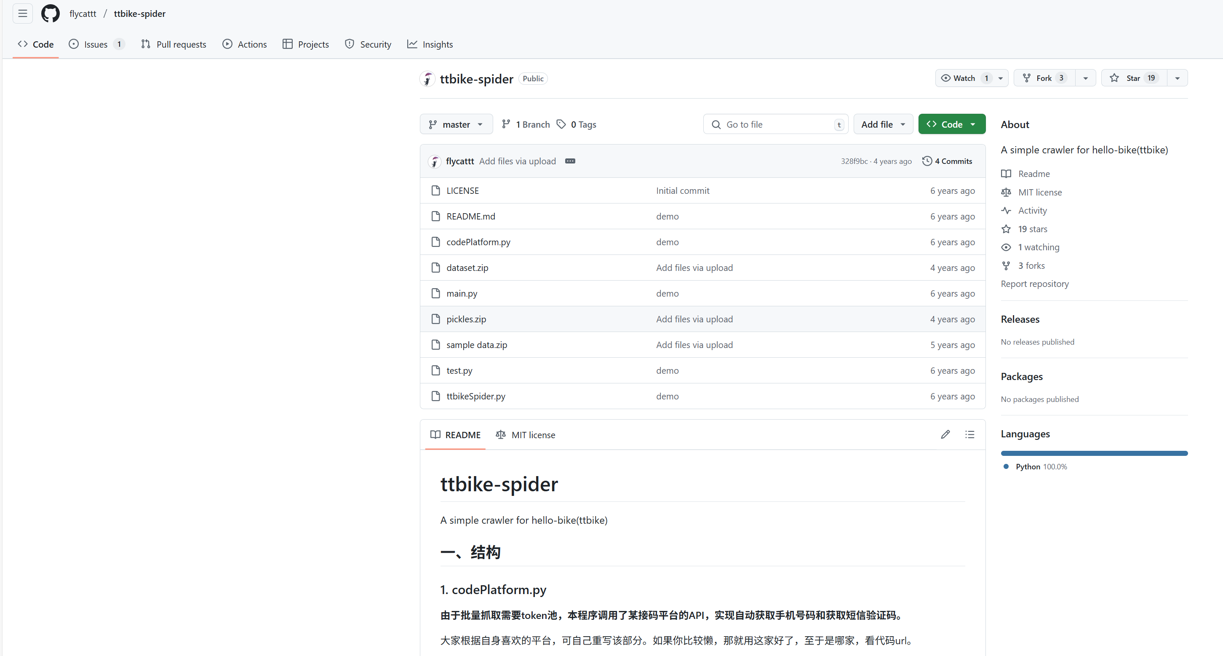
Task: Expand the commit message ellipsis icon
Action: (x=570, y=161)
